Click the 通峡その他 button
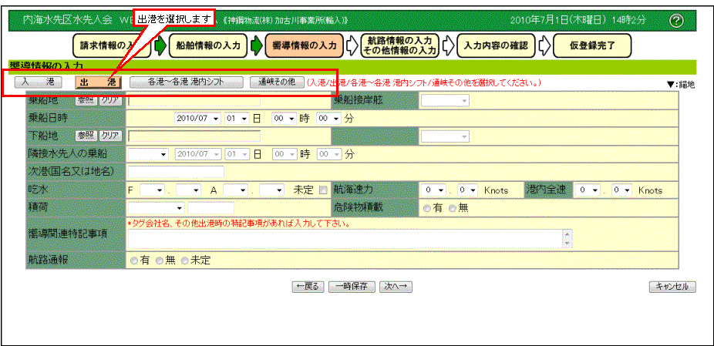714x346 pixels. pyautogui.click(x=277, y=82)
